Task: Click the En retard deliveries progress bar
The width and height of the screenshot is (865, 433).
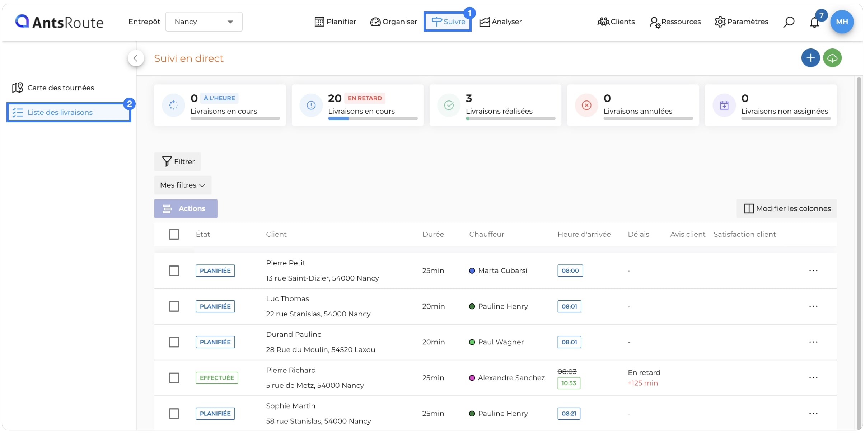Action: click(373, 118)
